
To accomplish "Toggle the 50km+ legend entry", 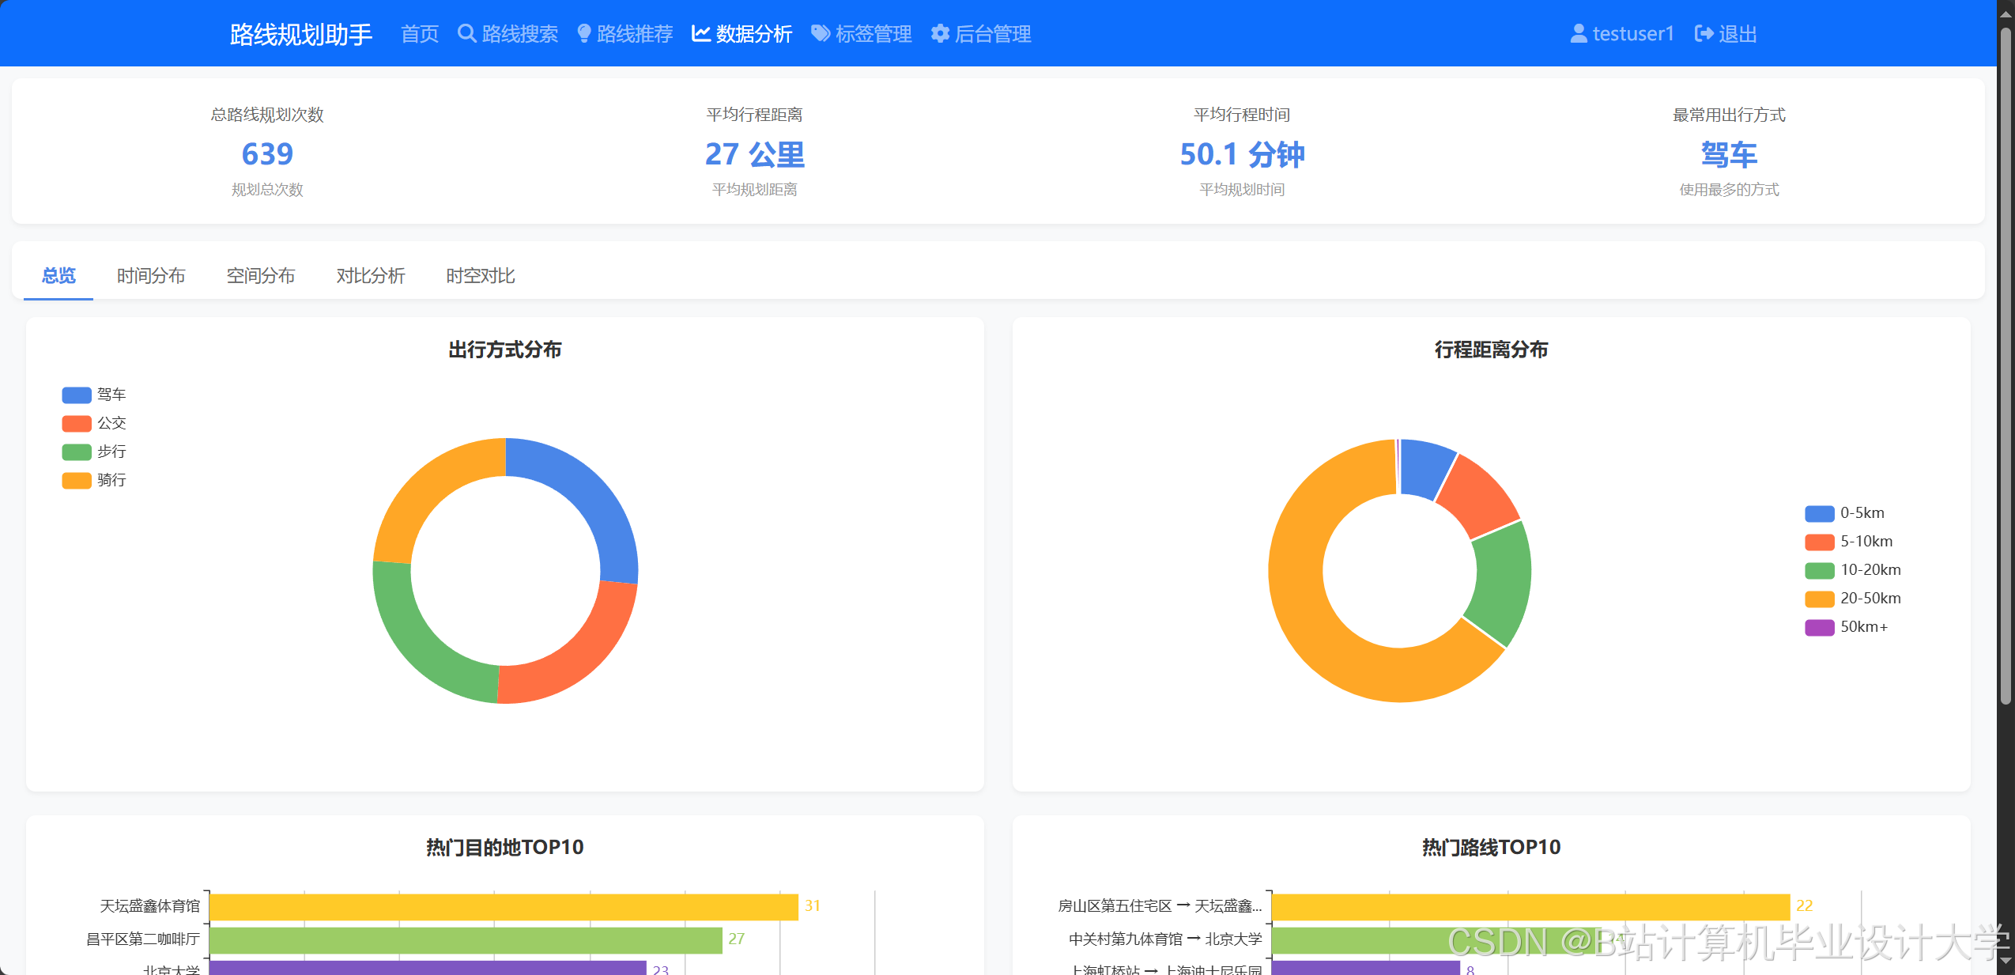I will pos(1819,627).
